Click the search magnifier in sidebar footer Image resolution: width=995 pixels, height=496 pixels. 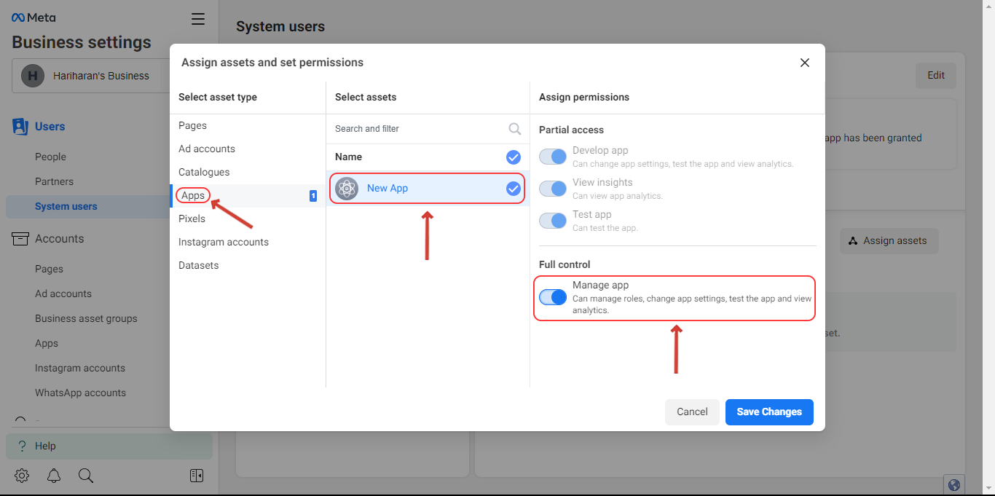point(86,476)
